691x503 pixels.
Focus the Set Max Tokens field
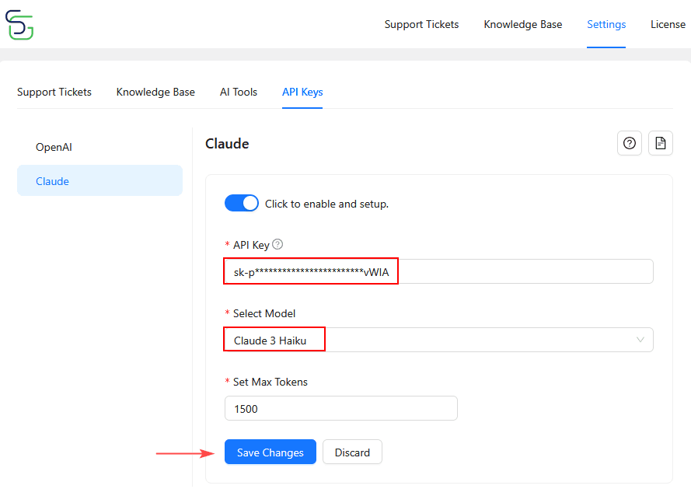pyautogui.click(x=340, y=409)
